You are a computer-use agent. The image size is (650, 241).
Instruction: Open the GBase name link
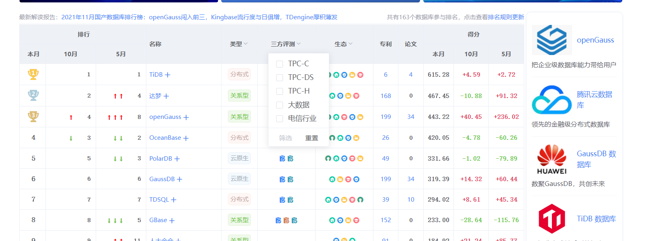tap(158, 220)
